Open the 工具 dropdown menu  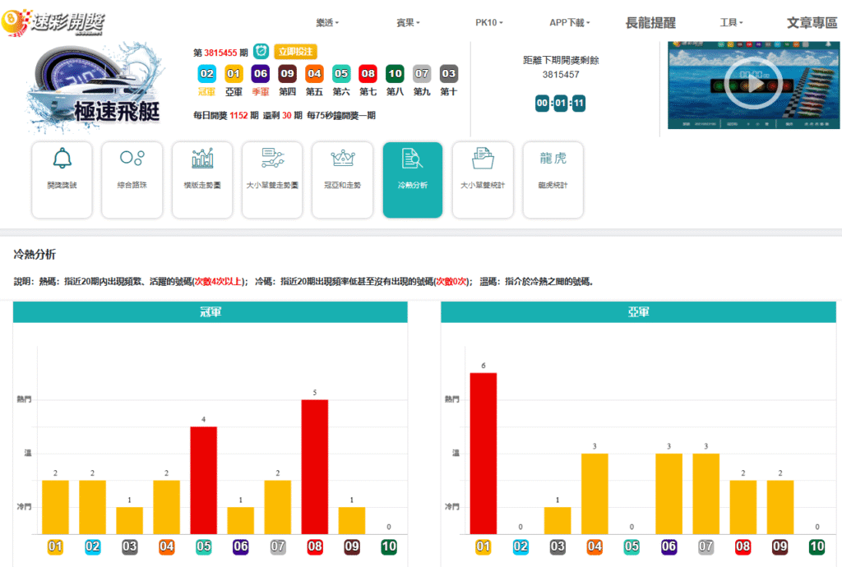(x=731, y=23)
